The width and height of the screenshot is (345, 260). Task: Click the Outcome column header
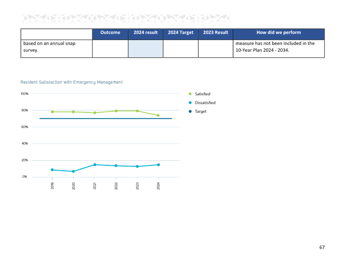[110, 34]
